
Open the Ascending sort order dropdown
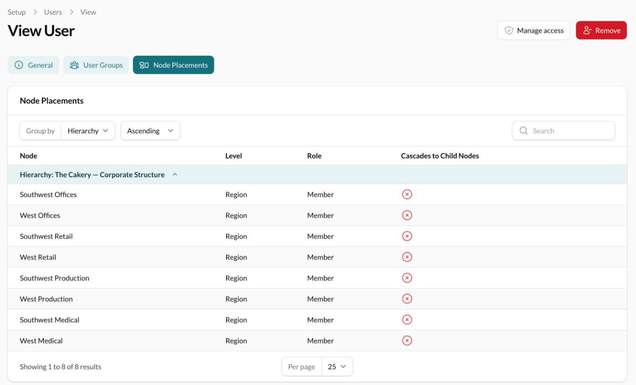coord(151,130)
